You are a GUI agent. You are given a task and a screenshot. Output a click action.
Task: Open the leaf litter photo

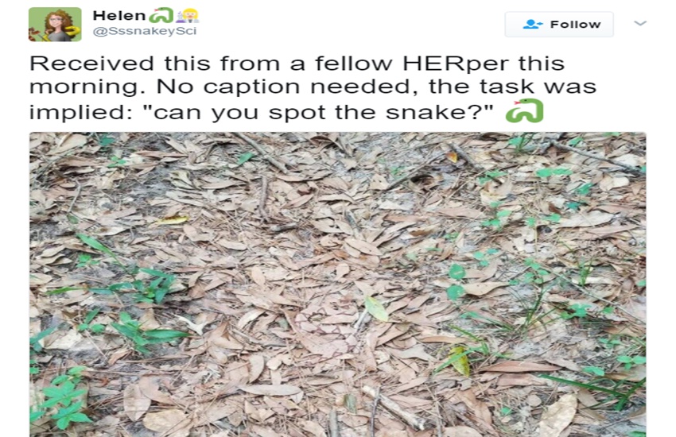pyautogui.click(x=337, y=284)
